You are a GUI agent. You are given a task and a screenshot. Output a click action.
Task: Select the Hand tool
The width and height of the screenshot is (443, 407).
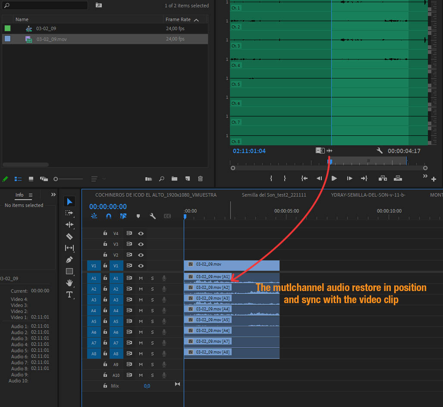(69, 283)
